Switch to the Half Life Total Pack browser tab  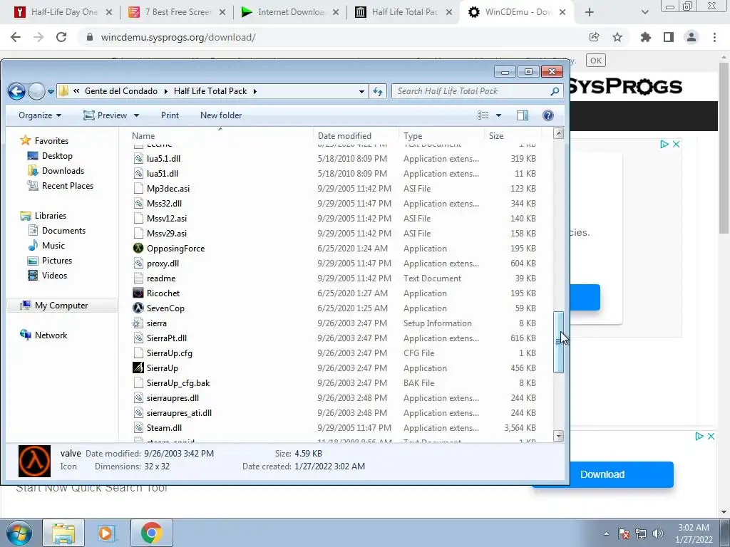point(403,12)
